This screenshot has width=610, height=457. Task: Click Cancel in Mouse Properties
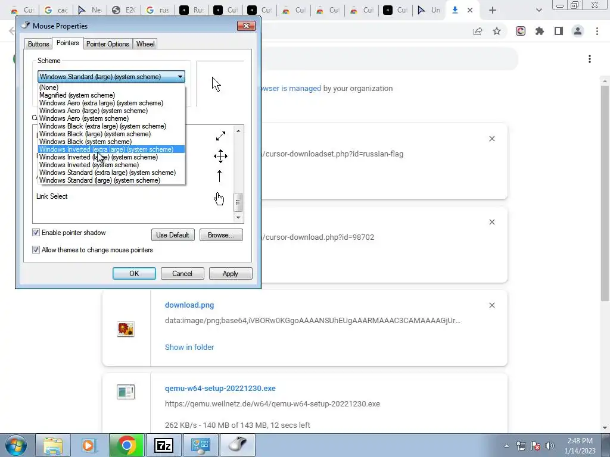[182, 274]
